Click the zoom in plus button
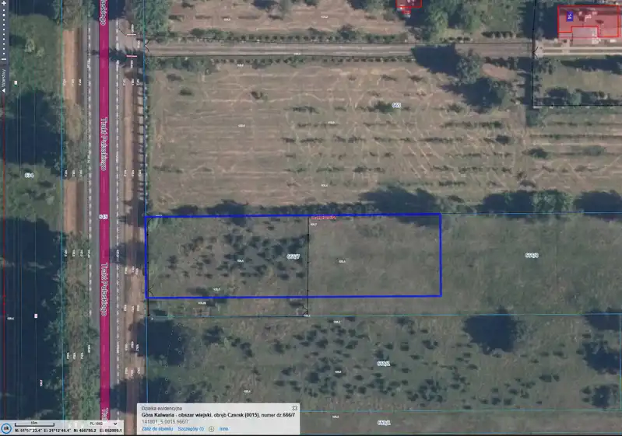The width and height of the screenshot is (622, 436). (x=3, y=4)
